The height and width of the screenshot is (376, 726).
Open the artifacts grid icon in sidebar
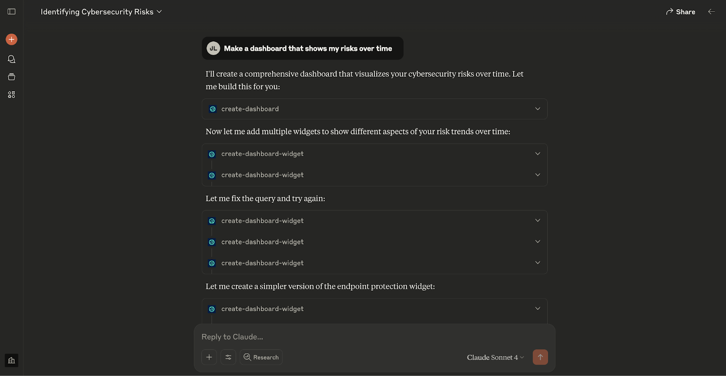12,95
